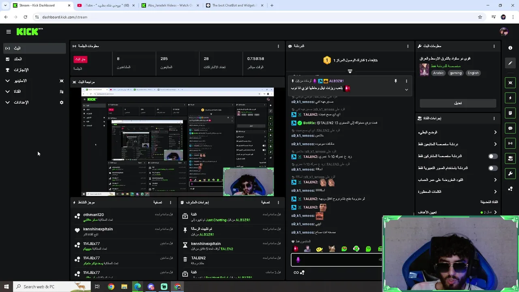The width and height of the screenshot is (519, 292).
Task: Toggle the chat bubble widget icon
Action: 510,128
